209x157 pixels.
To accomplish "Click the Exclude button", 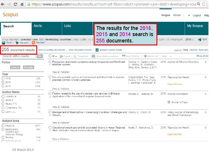I will pyautogui.click(x=28, y=67).
